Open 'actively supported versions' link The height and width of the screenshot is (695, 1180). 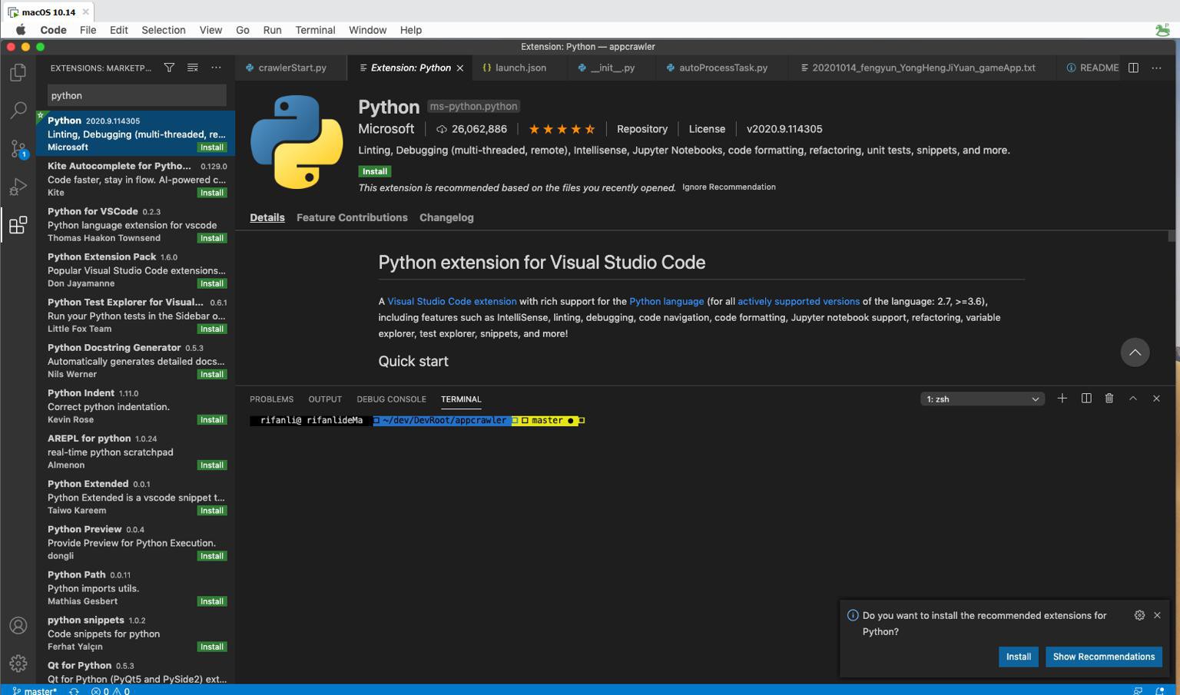pyautogui.click(x=798, y=301)
